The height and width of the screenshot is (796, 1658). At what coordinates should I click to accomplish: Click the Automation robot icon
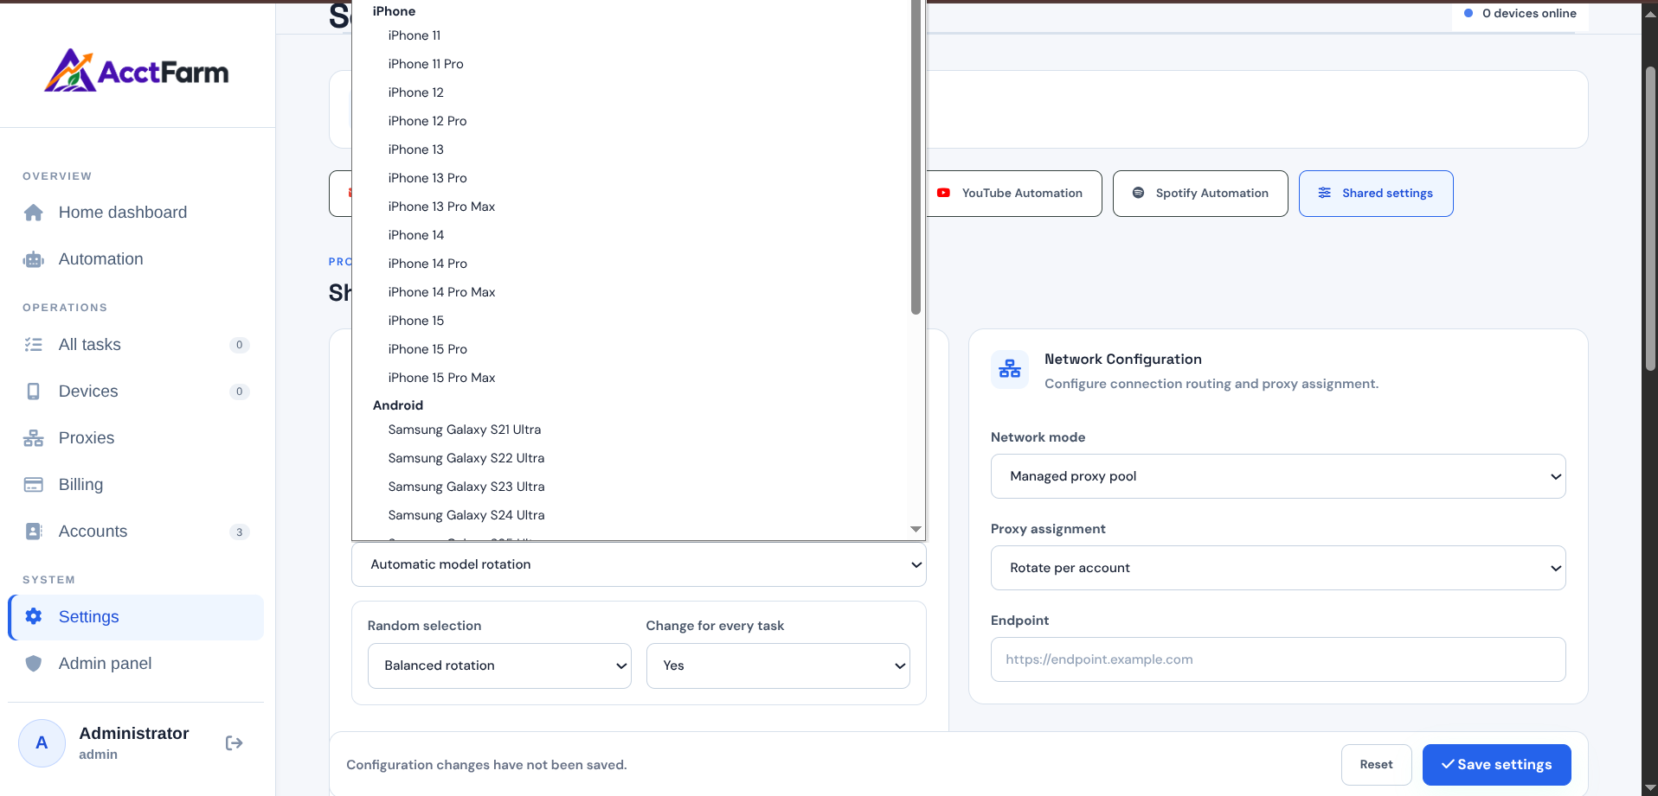(34, 259)
